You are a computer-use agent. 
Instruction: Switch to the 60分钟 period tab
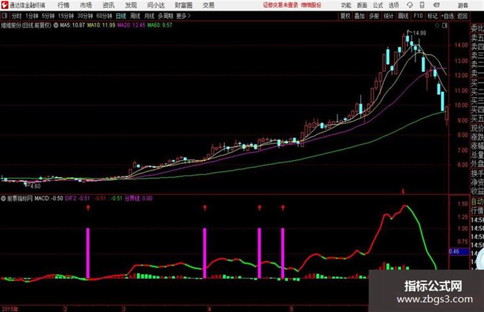[104, 16]
